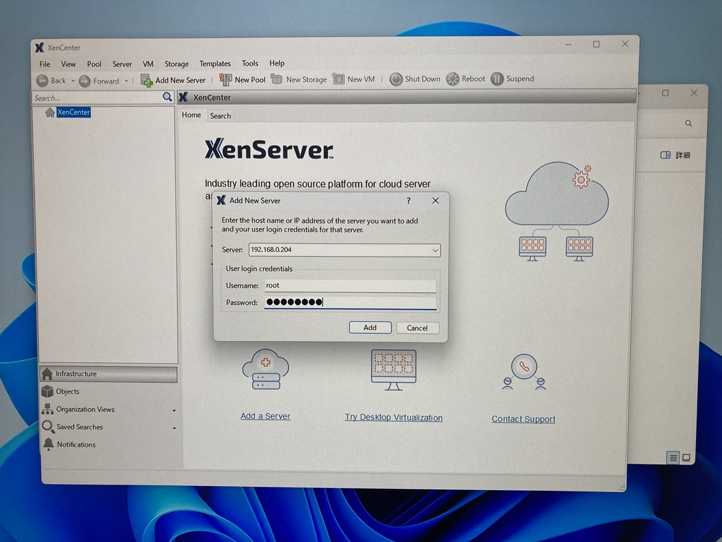Click search icon in background window
The height and width of the screenshot is (542, 722).
pyautogui.click(x=688, y=123)
